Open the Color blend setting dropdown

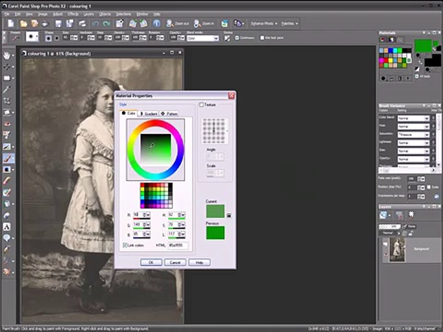(413, 119)
